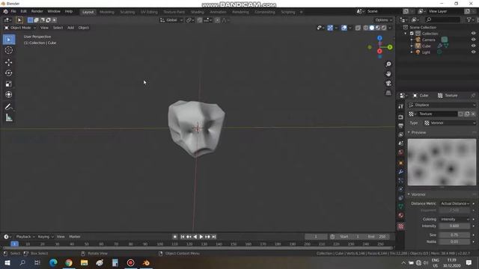
Task: Switch to rendered viewport shading
Action: point(384,28)
